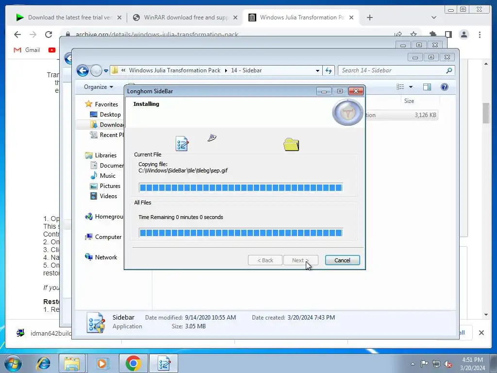The width and height of the screenshot is (497, 373).
Task: Open Chrome tab search dropdown
Action: click(434, 17)
